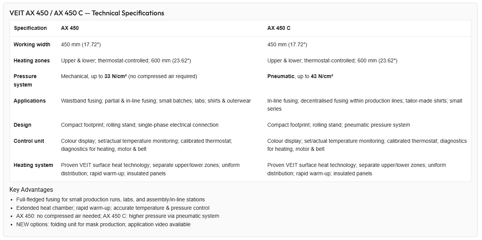Screen dimensions: 482x240
Task: Select the Heating system row label
Action: click(x=33, y=165)
